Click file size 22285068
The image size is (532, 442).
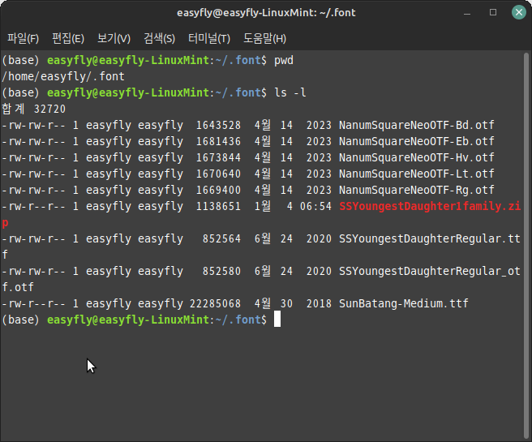[215, 303]
